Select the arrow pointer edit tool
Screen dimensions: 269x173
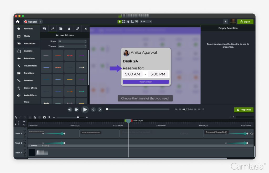click(120, 22)
